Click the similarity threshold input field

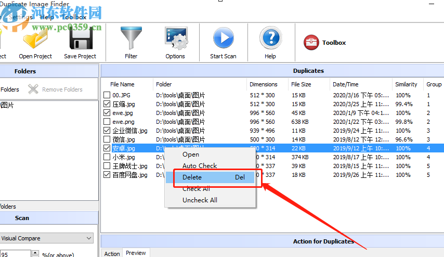click(x=15, y=254)
